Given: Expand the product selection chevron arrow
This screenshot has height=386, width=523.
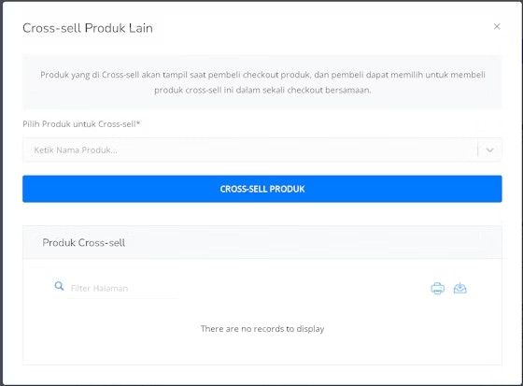Looking at the screenshot, I should 489,150.
